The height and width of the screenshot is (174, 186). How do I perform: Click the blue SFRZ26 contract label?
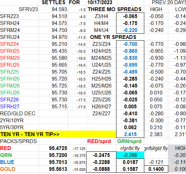pos(9,100)
